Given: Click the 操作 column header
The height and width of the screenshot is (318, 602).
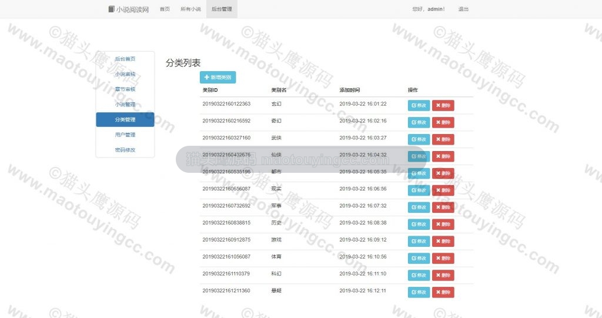Looking at the screenshot, I should point(413,90).
